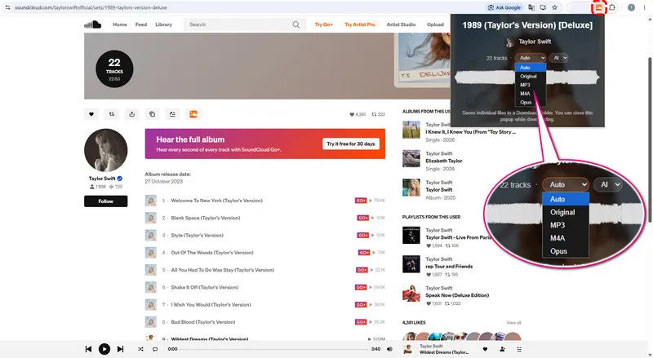Copy link using copy icon
This screenshot has height=358, width=653.
pyautogui.click(x=152, y=114)
